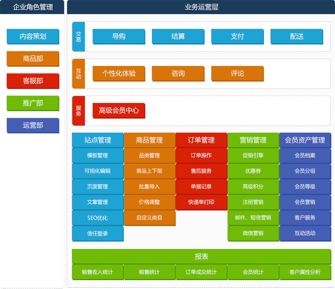This screenshot has width=335, height=289.
Task: Click the 站点管理 column header
Action: coord(97,140)
